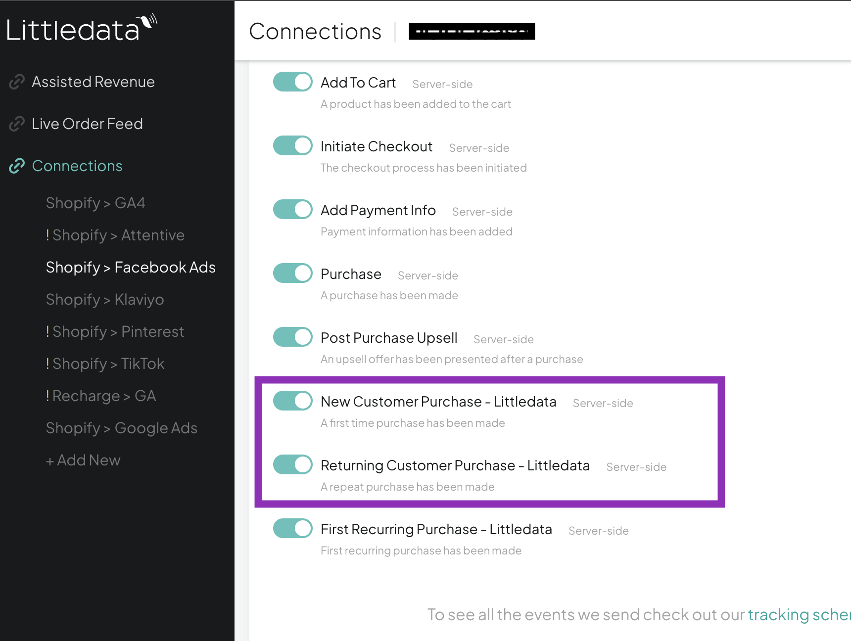This screenshot has height=641, width=851.
Task: Click Server-side label next to Initiate Checkout
Action: (479, 148)
